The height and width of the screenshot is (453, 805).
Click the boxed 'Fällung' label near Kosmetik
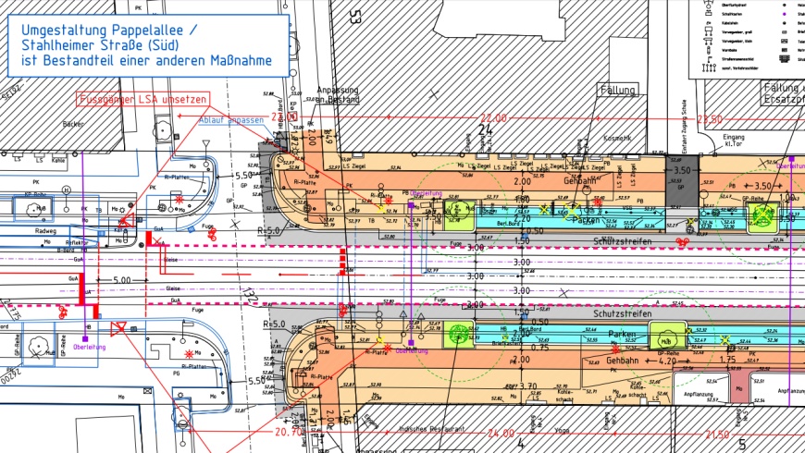click(617, 91)
